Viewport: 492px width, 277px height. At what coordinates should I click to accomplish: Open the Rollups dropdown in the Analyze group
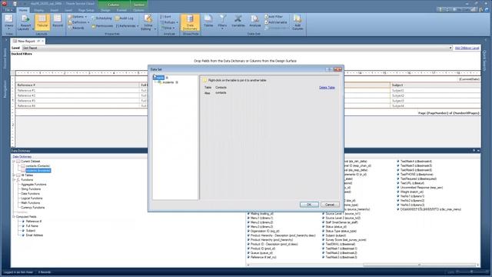[x=169, y=22]
